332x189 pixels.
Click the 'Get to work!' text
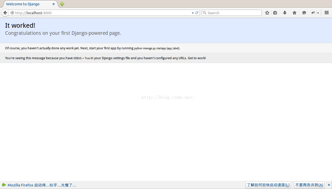[x=197, y=58]
